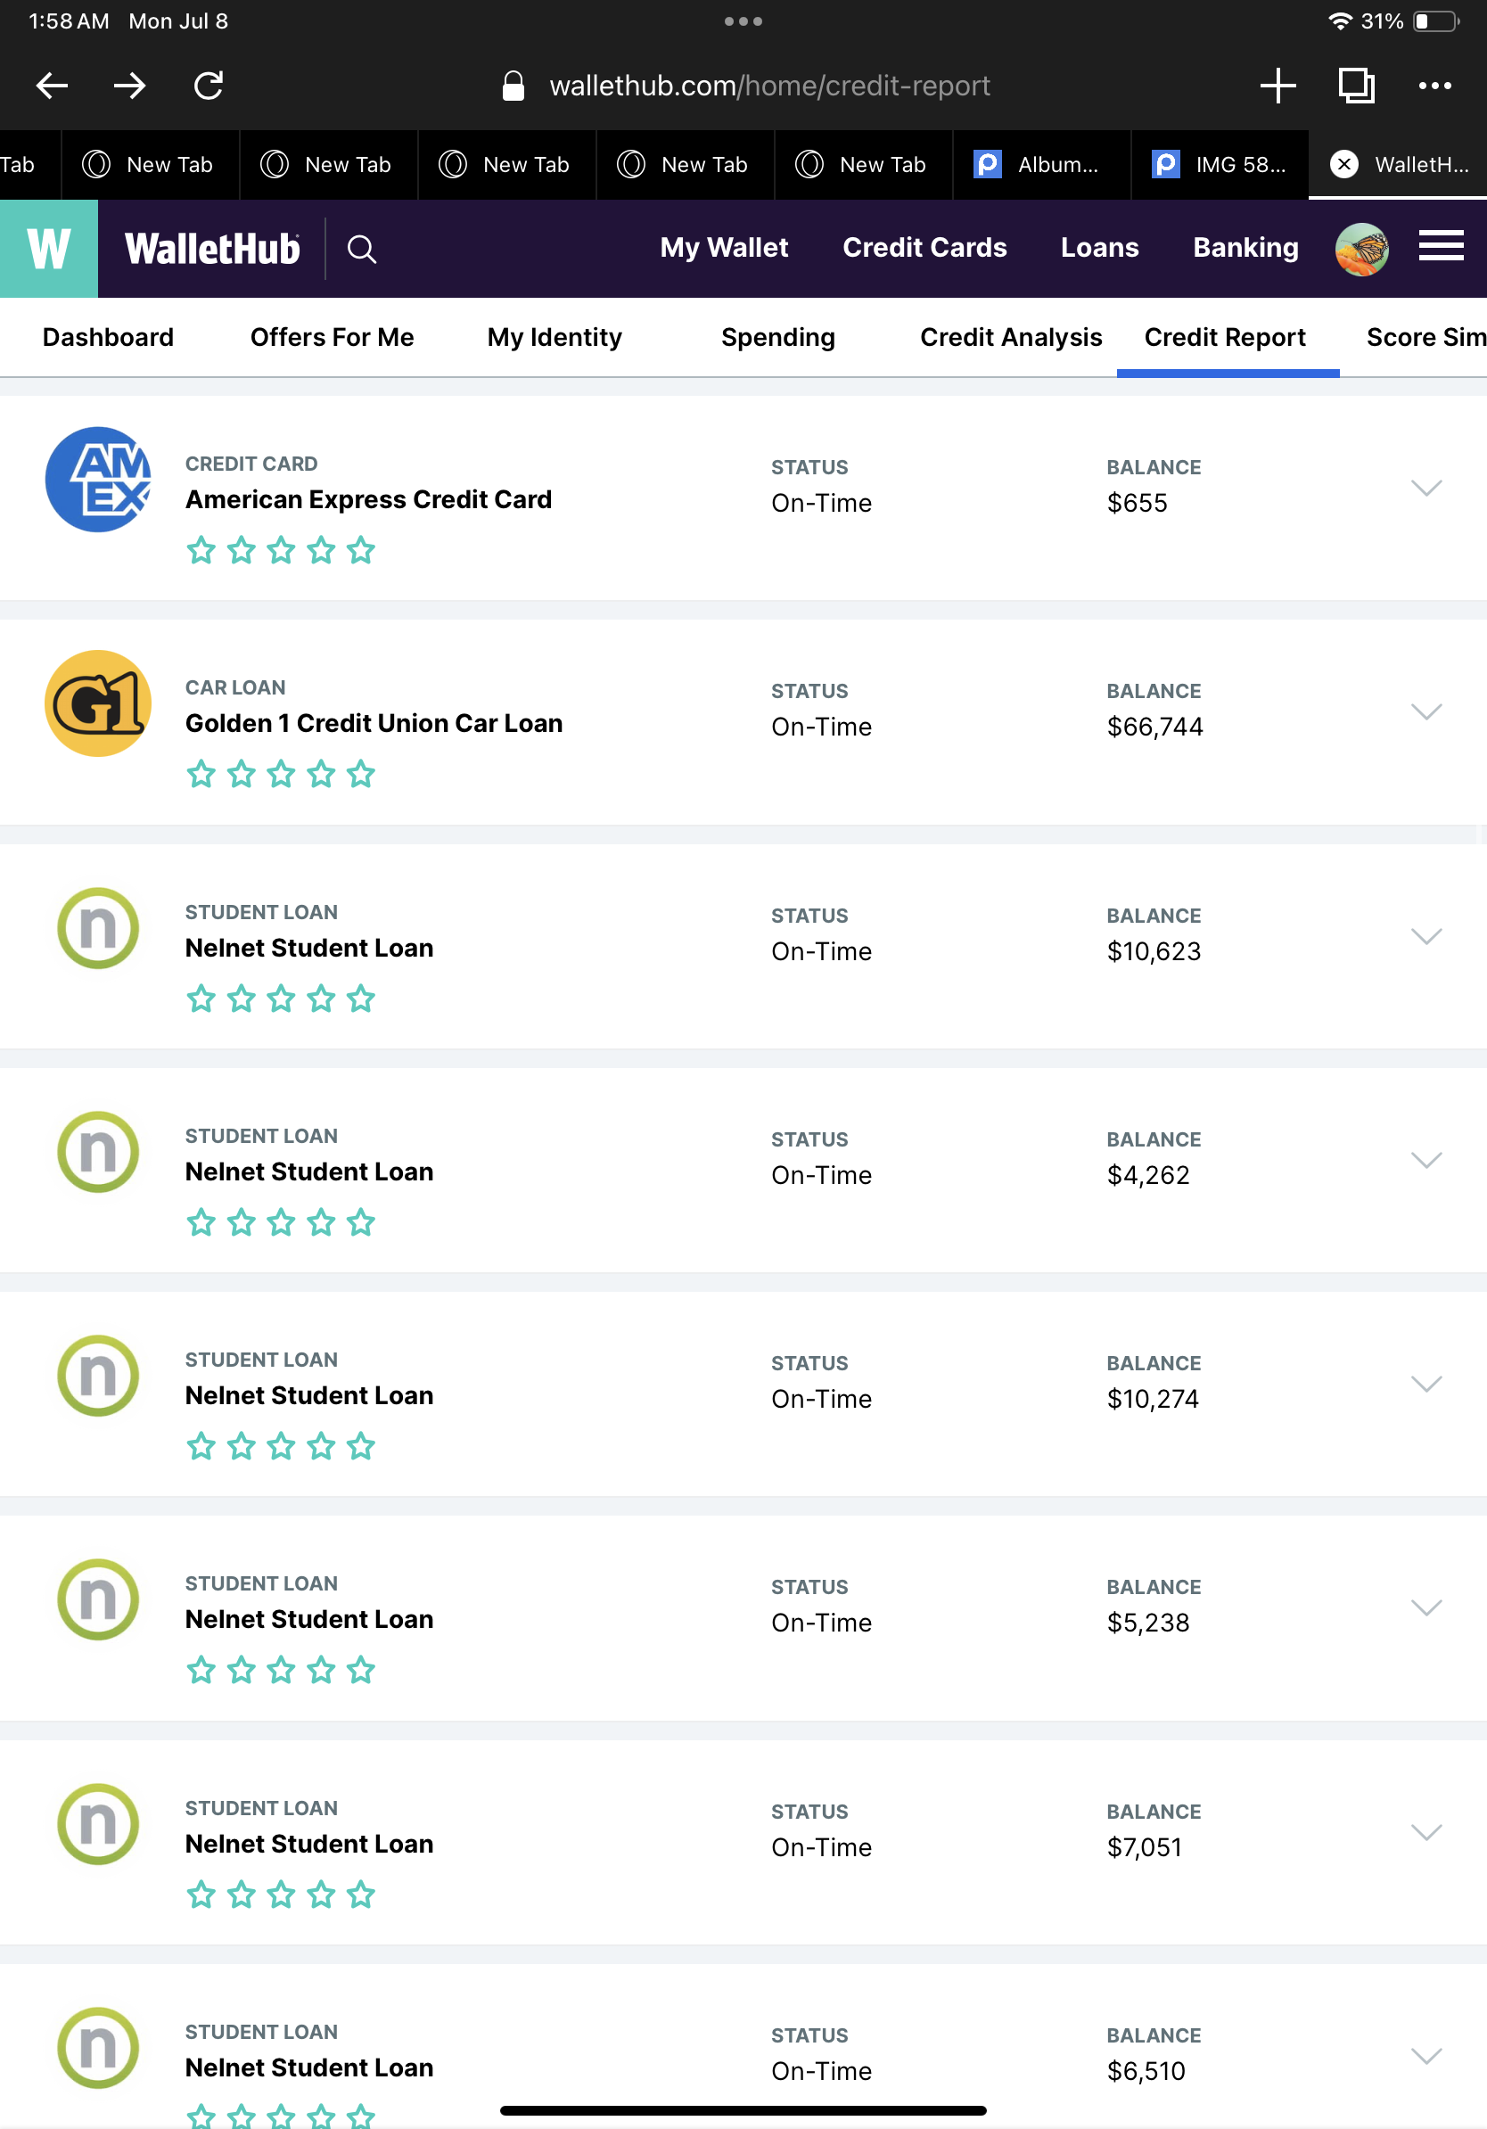The height and width of the screenshot is (2129, 1487).
Task: Open the Spending tab
Action: (777, 338)
